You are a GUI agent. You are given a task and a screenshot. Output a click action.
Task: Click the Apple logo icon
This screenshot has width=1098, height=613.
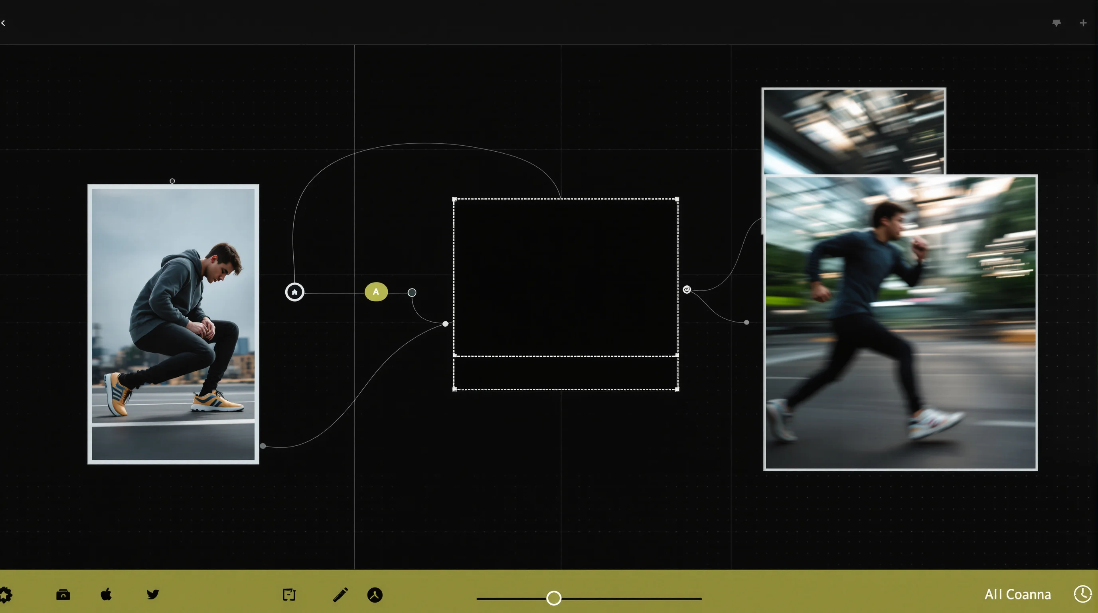[x=106, y=594]
